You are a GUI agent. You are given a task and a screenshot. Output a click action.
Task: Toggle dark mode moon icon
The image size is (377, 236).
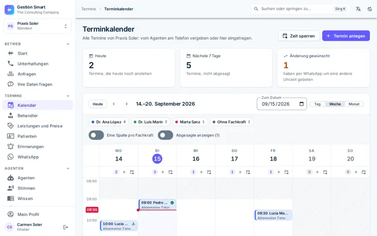(x=370, y=9)
